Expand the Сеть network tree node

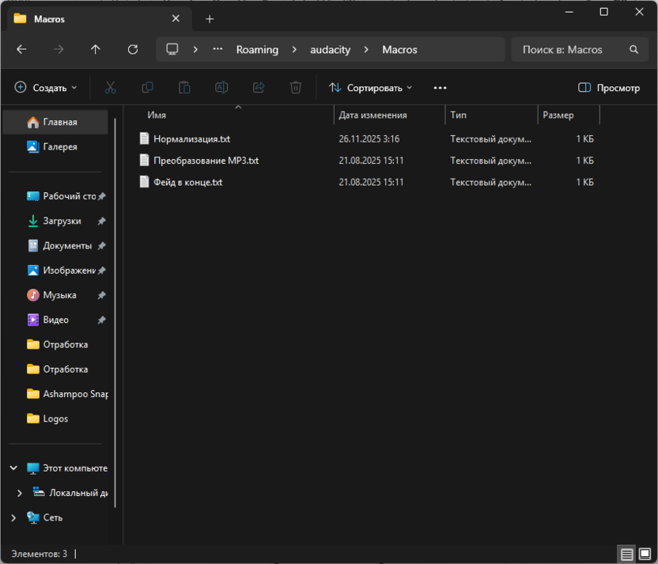(x=13, y=517)
